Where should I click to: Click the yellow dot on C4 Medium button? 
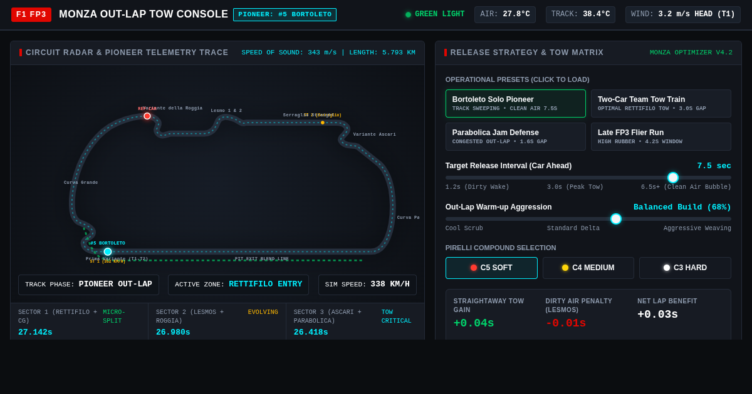pos(565,268)
